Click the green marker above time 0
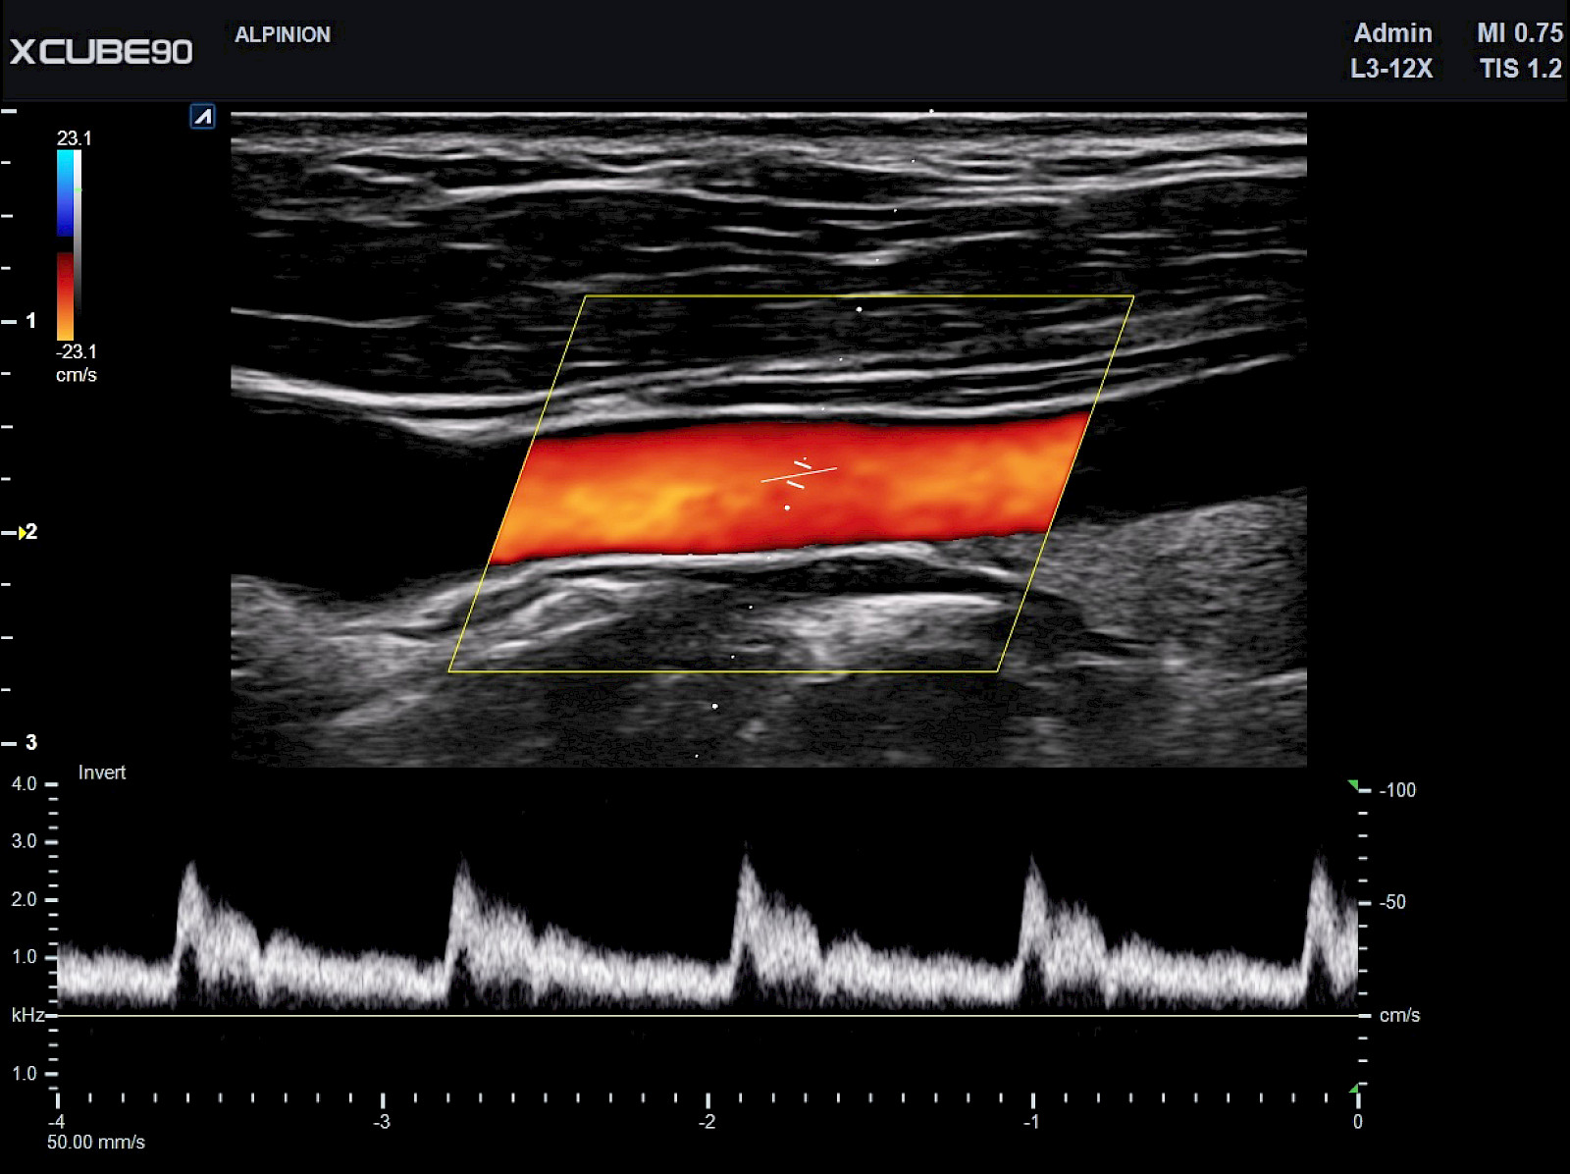The height and width of the screenshot is (1174, 1570). coord(1354,1088)
